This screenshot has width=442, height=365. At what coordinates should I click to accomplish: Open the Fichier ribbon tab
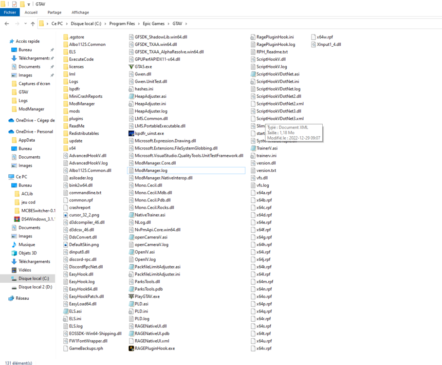click(10, 12)
